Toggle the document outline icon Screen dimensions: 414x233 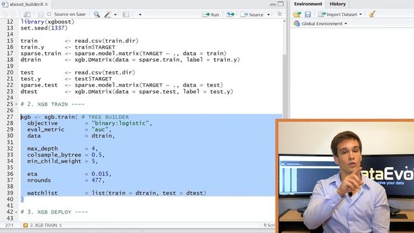[x=279, y=14]
